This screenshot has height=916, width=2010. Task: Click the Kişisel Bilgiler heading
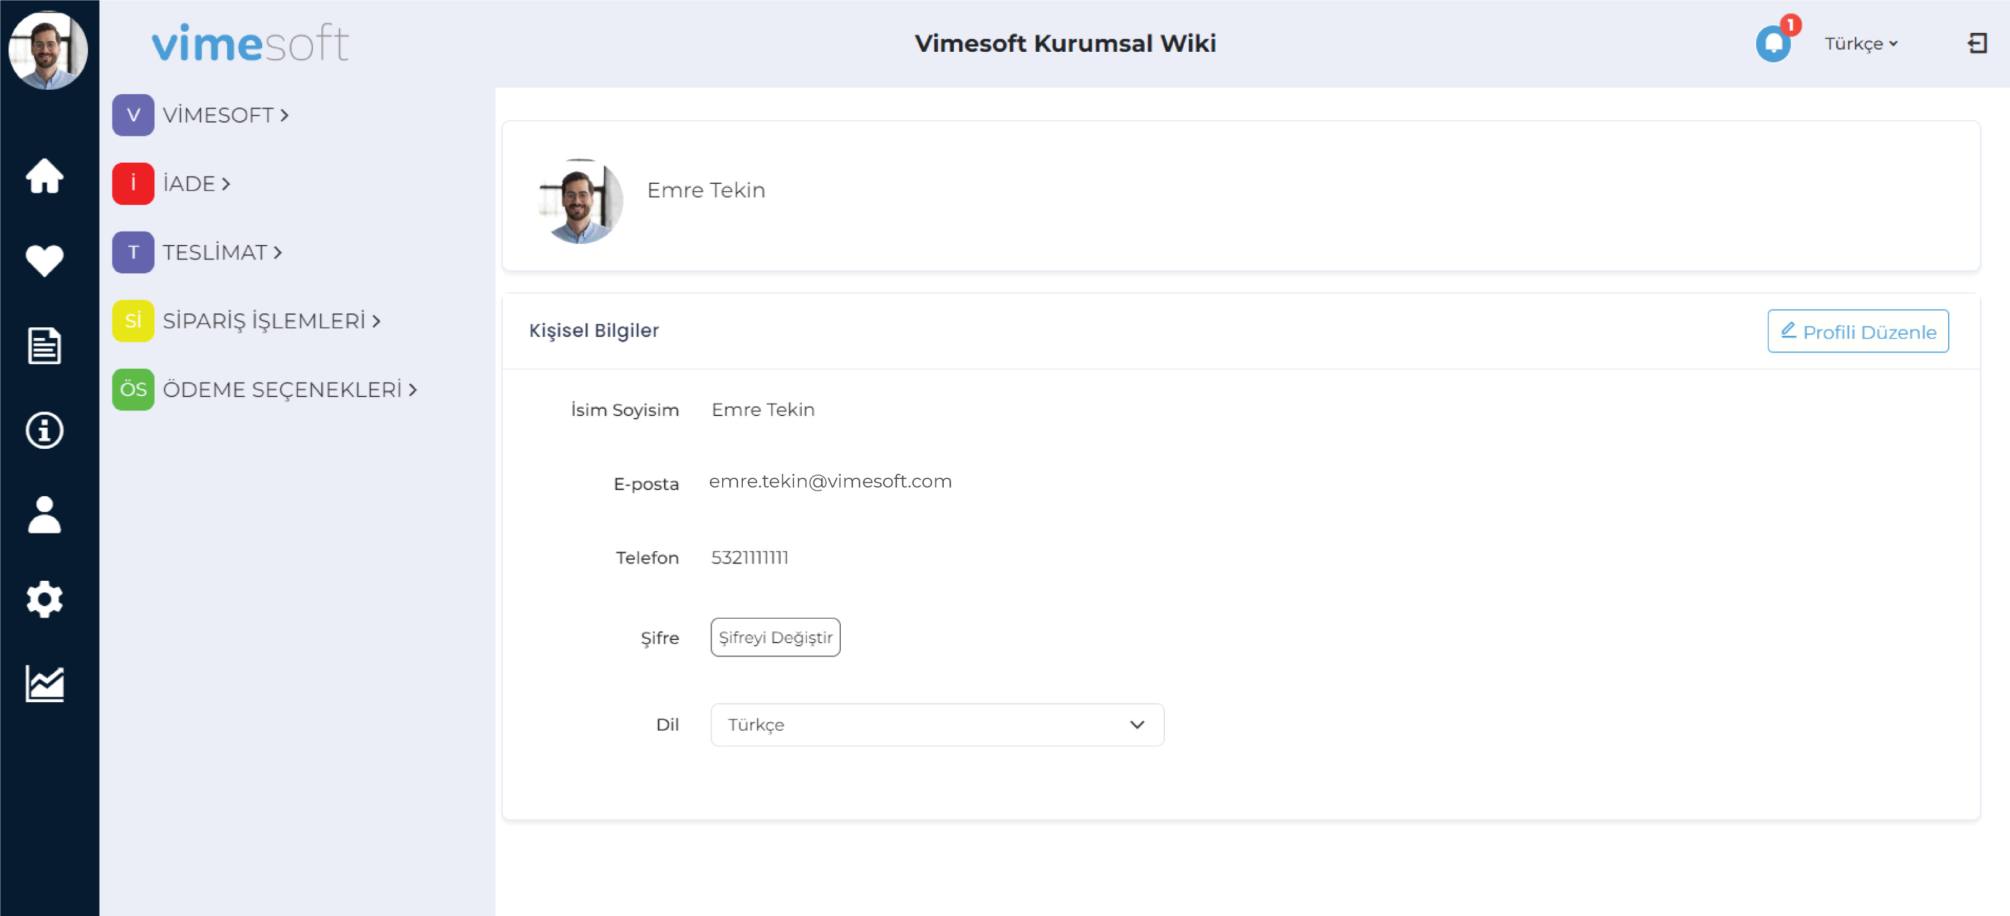594,330
